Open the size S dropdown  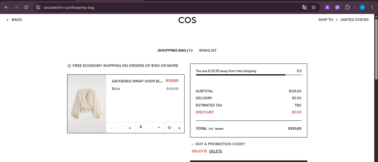pos(150,127)
